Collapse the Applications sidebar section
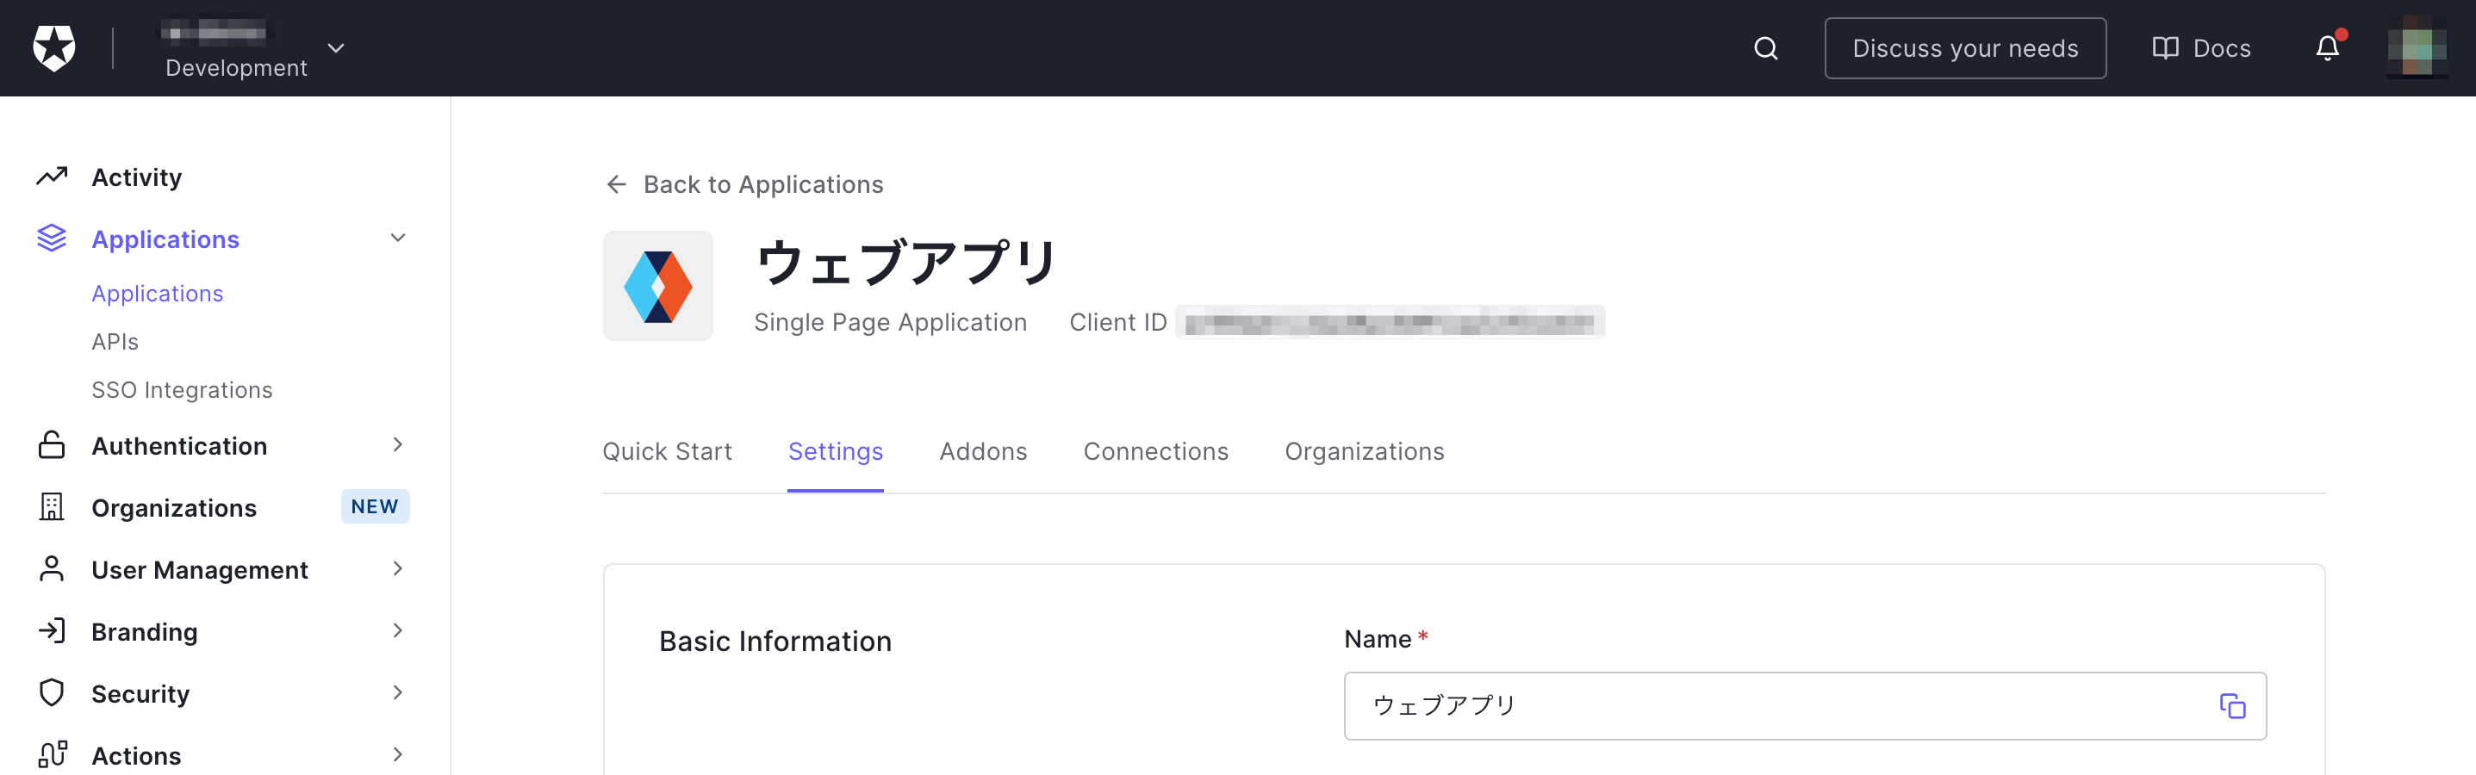2476x775 pixels. pos(398,239)
